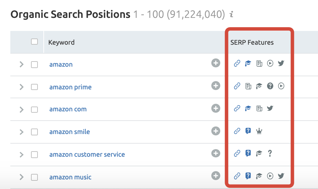Viewport: 318px width, 189px height.
Task: Click the Keyword column header
Action: click(61, 42)
